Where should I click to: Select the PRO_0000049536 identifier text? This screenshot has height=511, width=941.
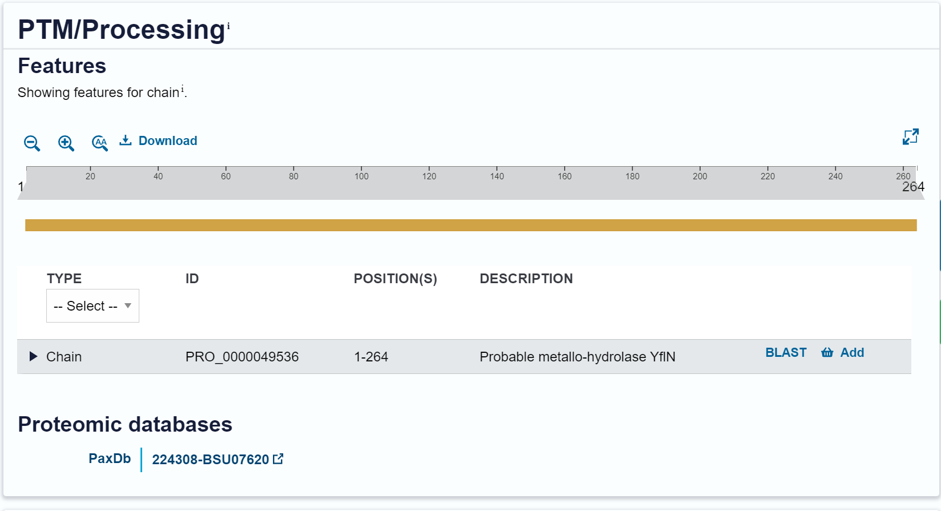[x=242, y=357]
